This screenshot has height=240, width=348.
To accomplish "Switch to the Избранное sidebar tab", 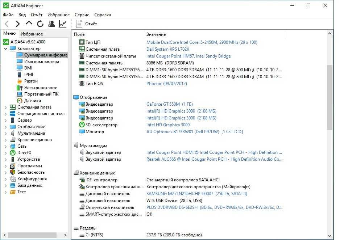I will (32, 34).
